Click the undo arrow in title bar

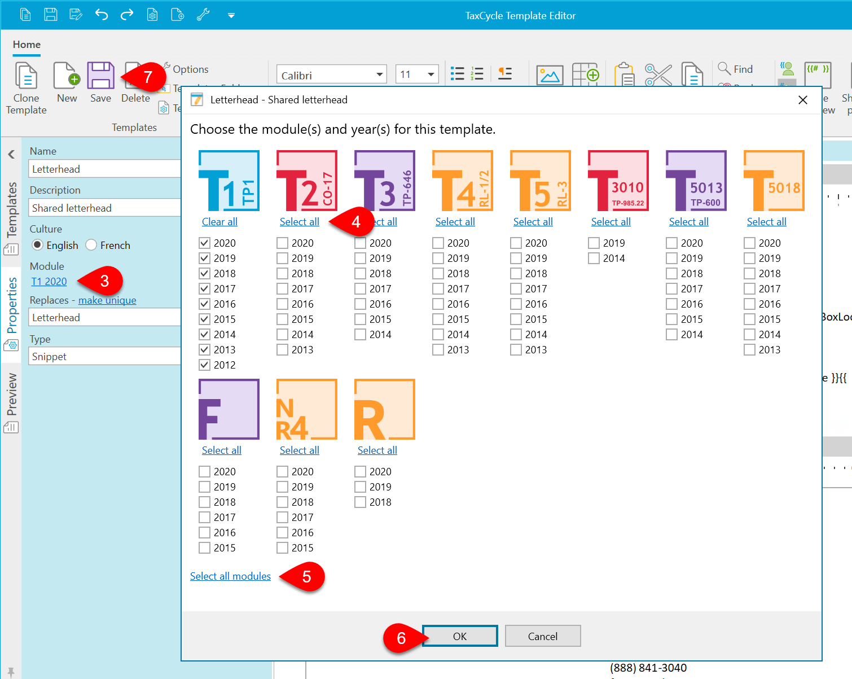(x=102, y=15)
